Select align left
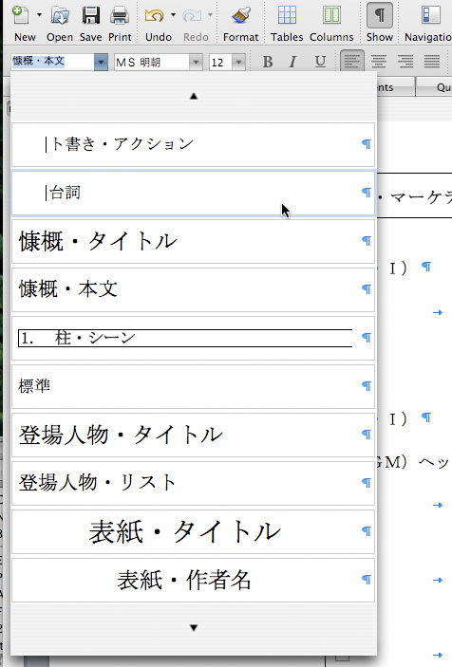 click(x=352, y=62)
